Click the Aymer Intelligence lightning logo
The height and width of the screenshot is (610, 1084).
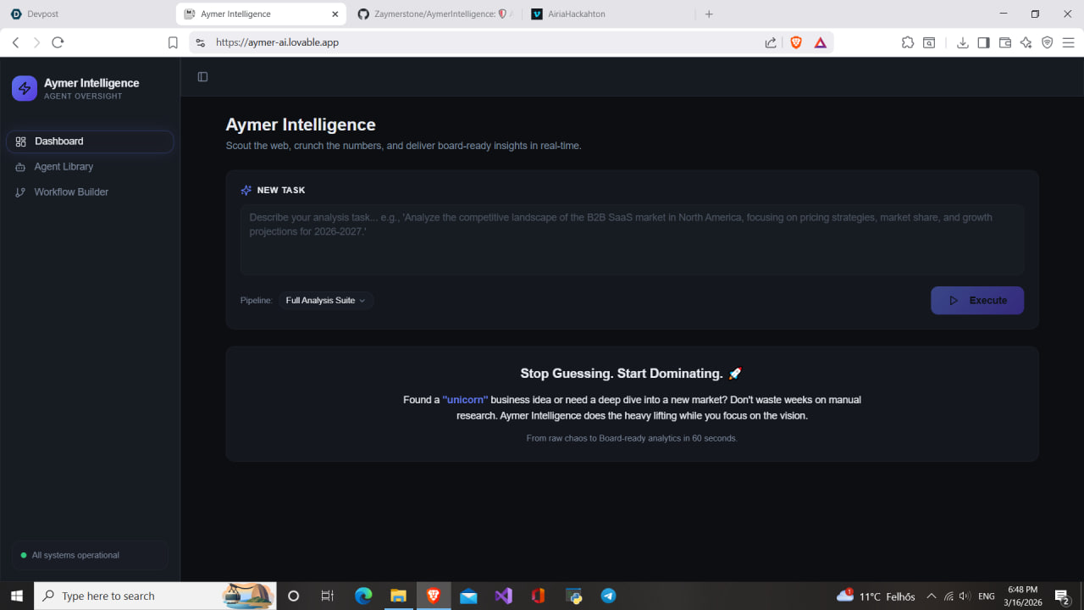(x=25, y=88)
